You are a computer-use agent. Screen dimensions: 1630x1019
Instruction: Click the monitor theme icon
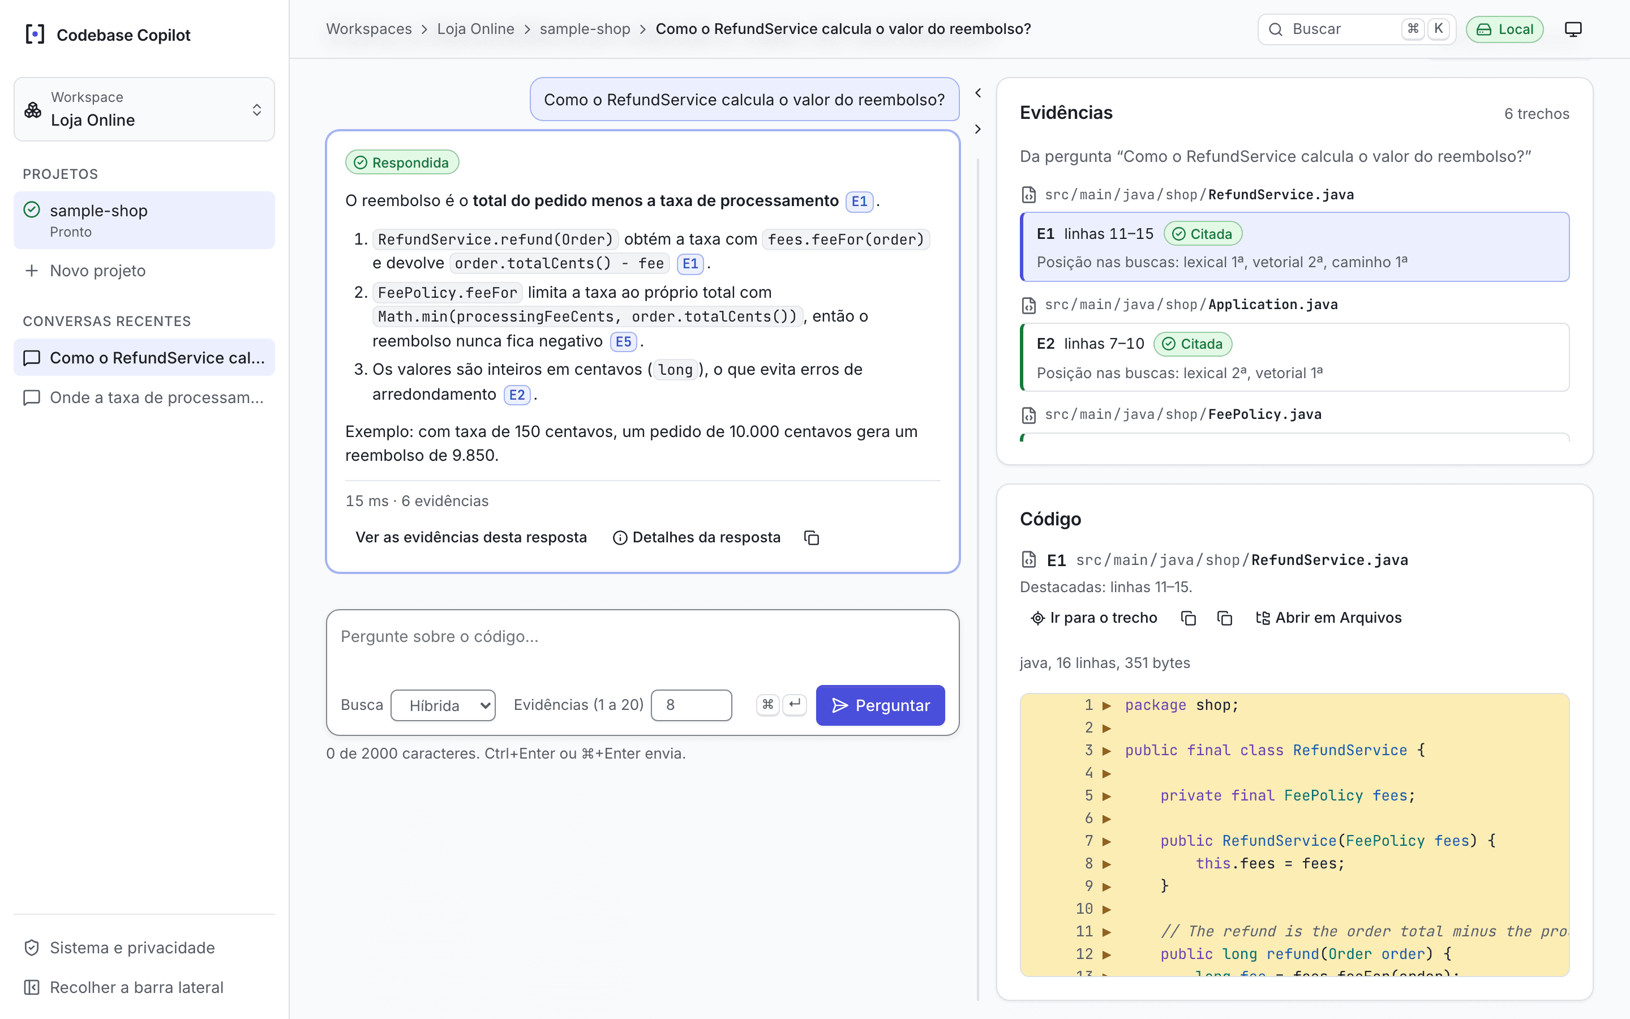(x=1573, y=29)
